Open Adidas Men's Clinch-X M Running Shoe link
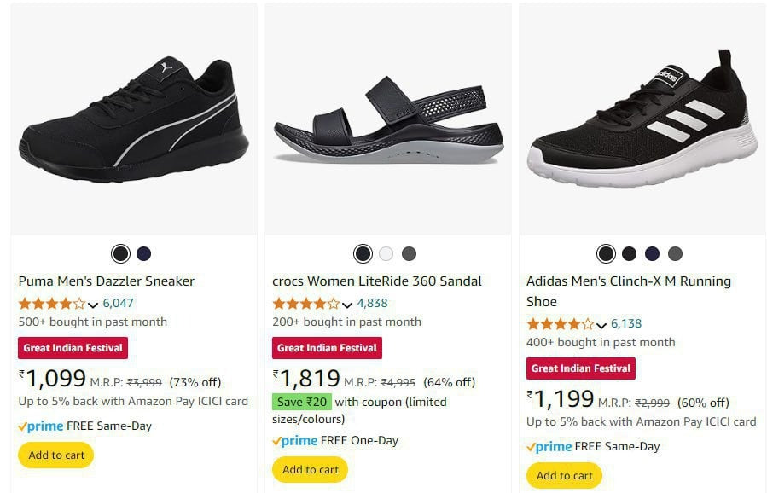This screenshot has height=493, width=767. pyautogui.click(x=628, y=281)
